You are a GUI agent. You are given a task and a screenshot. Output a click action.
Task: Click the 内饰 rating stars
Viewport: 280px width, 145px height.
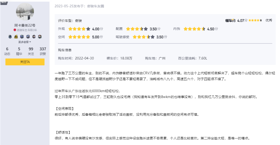[194, 29]
